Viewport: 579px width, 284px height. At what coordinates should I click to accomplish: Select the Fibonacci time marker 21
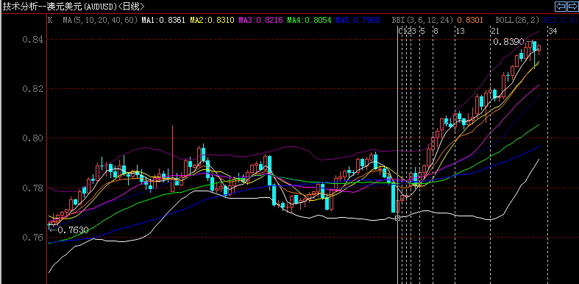pyautogui.click(x=495, y=31)
